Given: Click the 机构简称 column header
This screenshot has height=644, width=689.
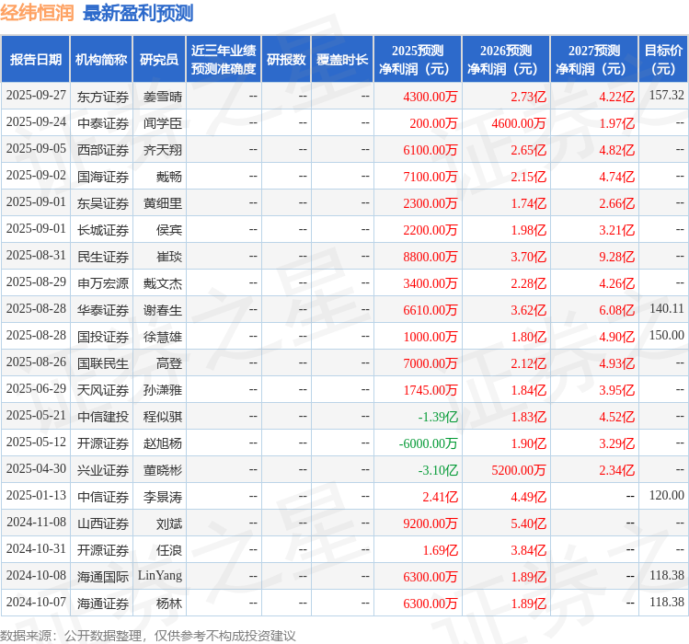Looking at the screenshot, I should point(101,60).
